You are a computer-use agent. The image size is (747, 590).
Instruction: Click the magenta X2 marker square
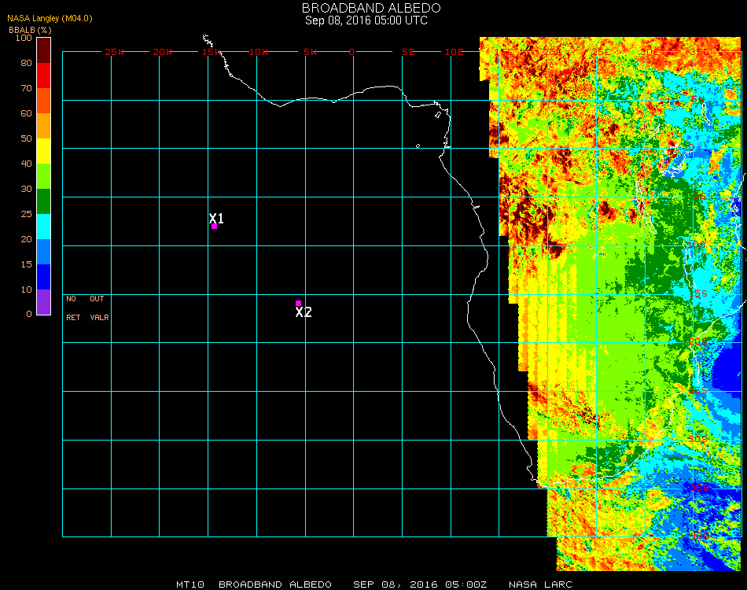click(298, 303)
